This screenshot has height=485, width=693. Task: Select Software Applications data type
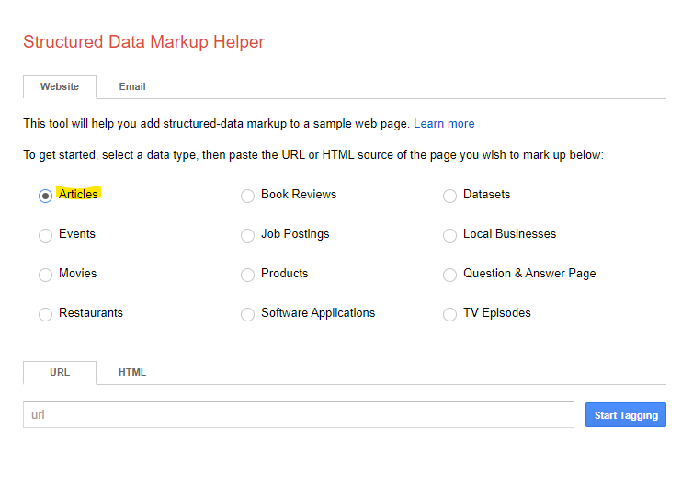click(x=247, y=314)
